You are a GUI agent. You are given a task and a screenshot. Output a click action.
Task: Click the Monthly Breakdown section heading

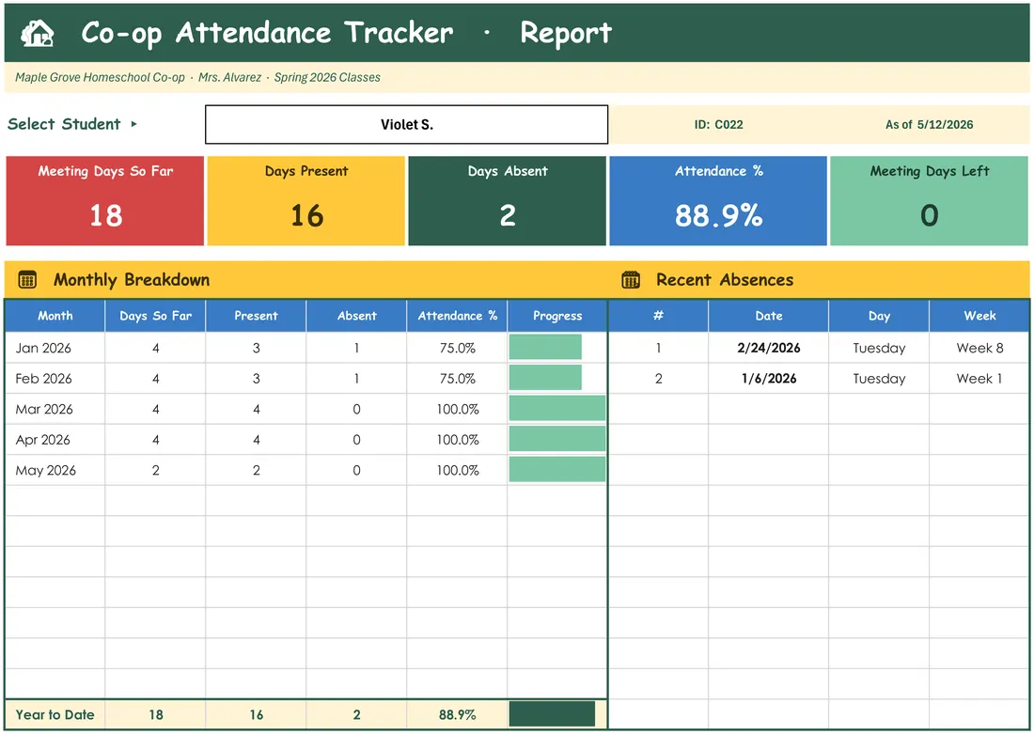[132, 280]
